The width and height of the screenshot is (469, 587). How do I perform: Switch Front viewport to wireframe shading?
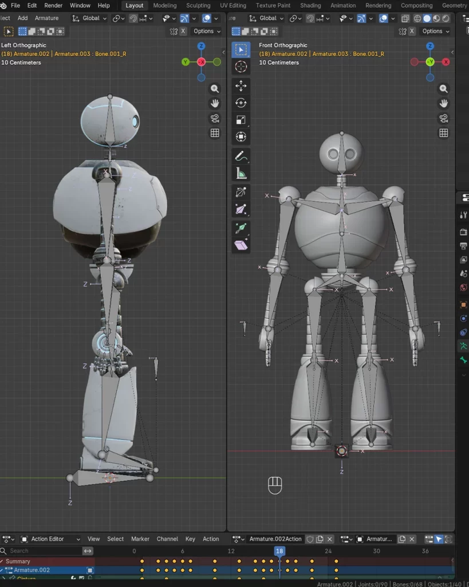417,18
